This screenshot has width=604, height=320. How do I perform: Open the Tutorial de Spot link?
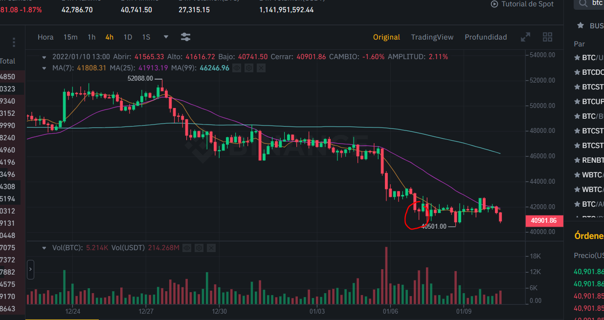click(x=522, y=4)
